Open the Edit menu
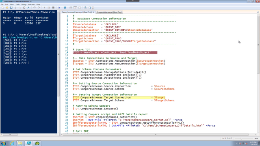The width and height of the screenshot is (260, 146). click(7, 4)
